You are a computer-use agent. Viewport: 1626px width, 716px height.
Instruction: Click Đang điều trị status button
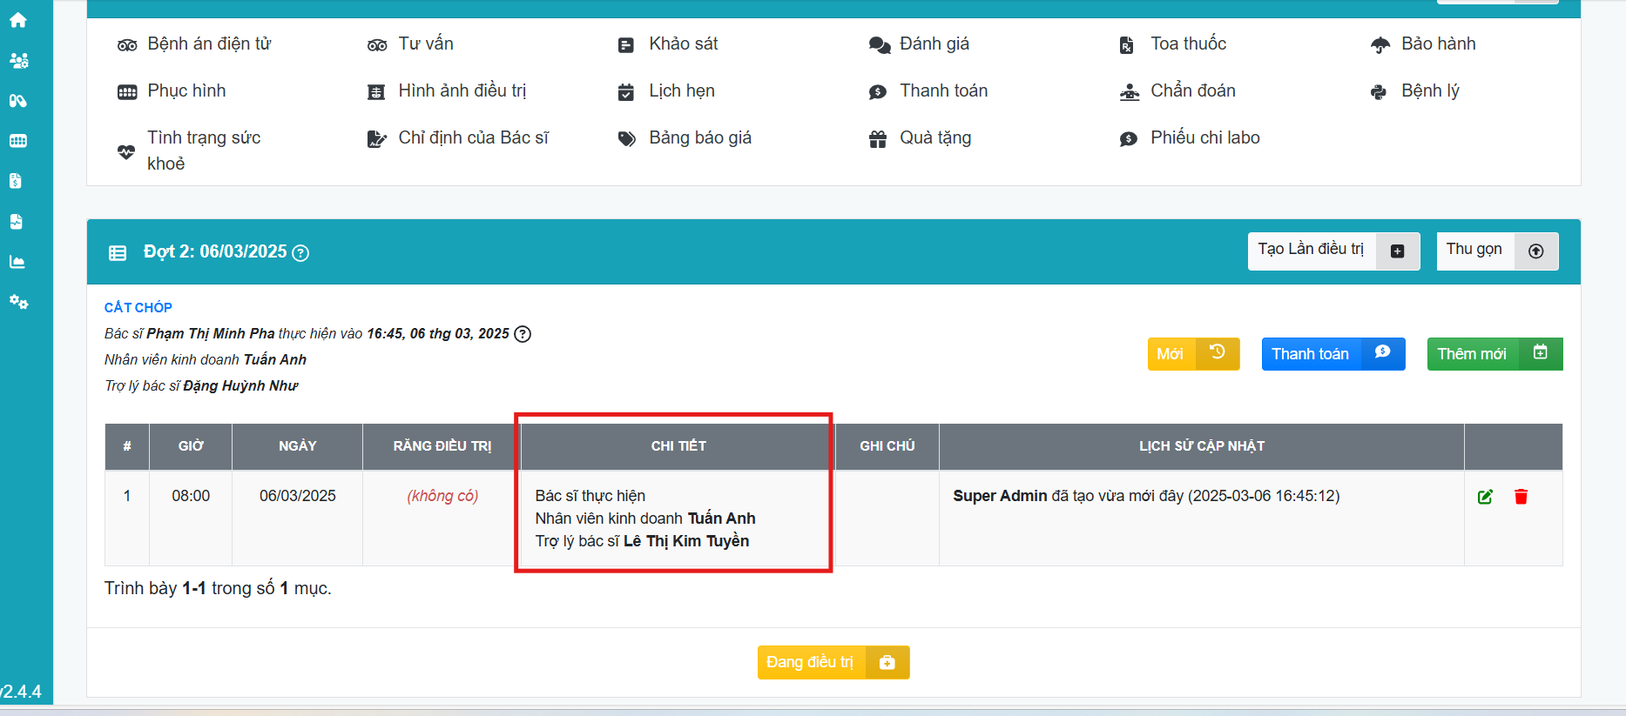click(833, 663)
